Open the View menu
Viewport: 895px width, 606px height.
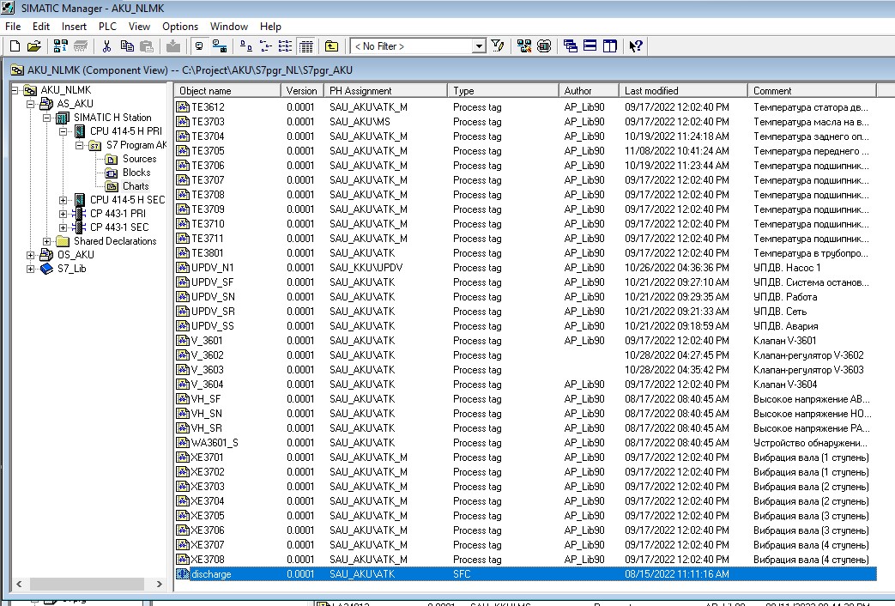[x=139, y=27]
